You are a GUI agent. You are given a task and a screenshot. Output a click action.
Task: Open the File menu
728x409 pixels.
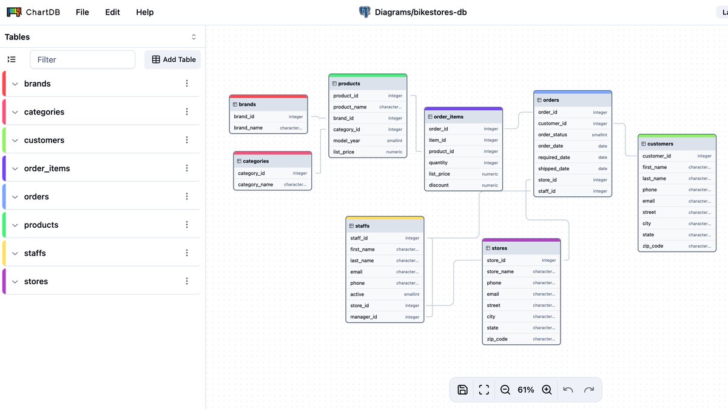[x=83, y=12]
